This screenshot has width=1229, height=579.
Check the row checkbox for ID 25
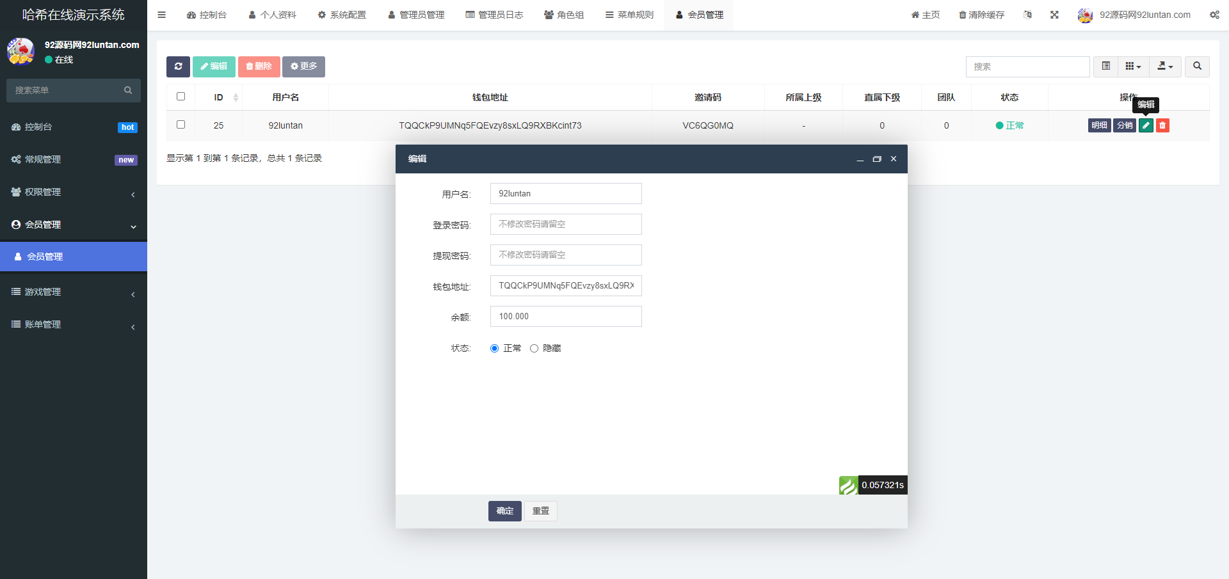181,125
